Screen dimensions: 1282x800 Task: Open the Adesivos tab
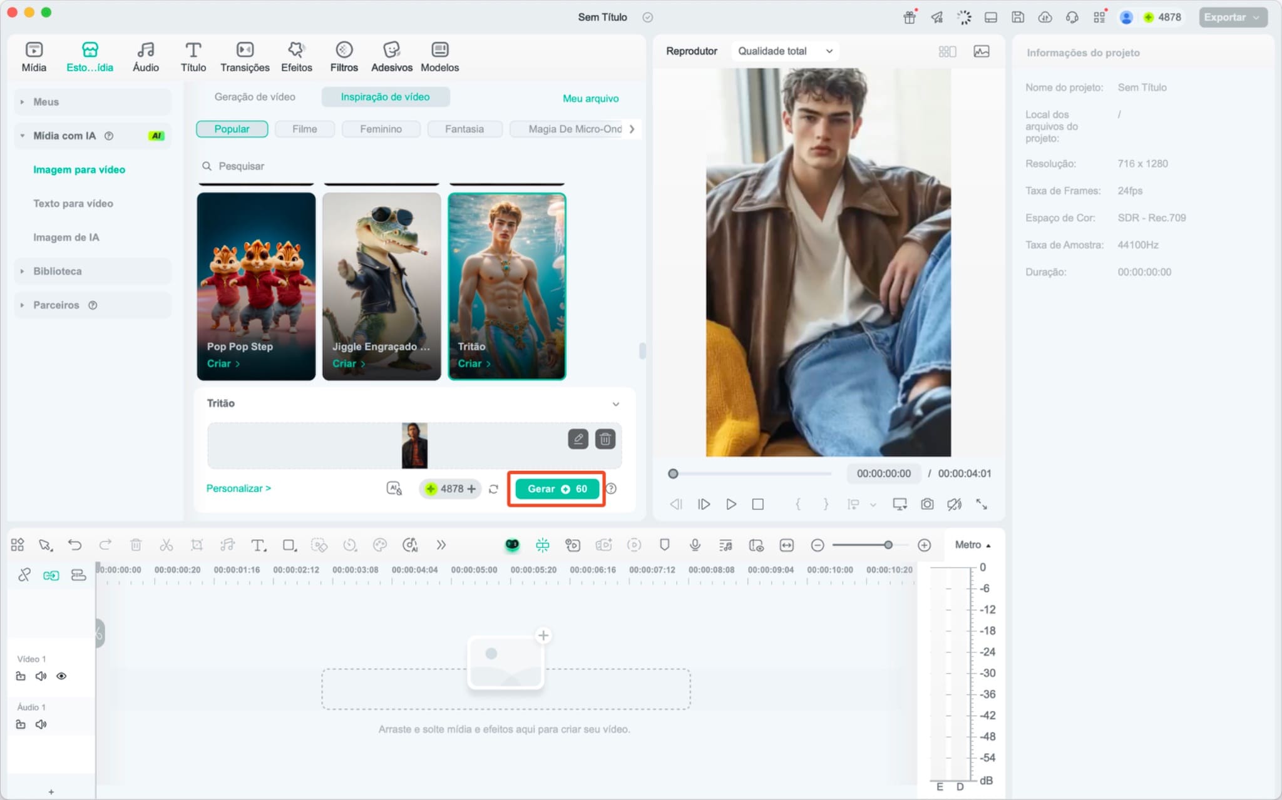click(x=392, y=56)
